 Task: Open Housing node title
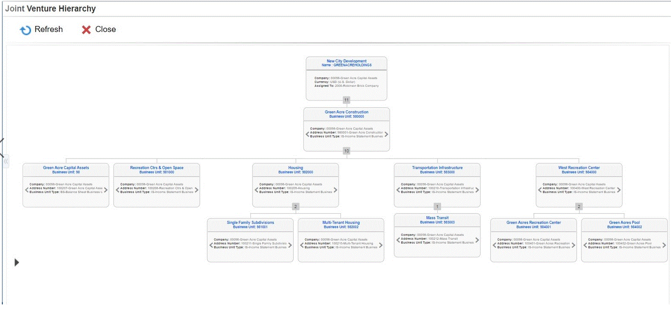[296, 168]
